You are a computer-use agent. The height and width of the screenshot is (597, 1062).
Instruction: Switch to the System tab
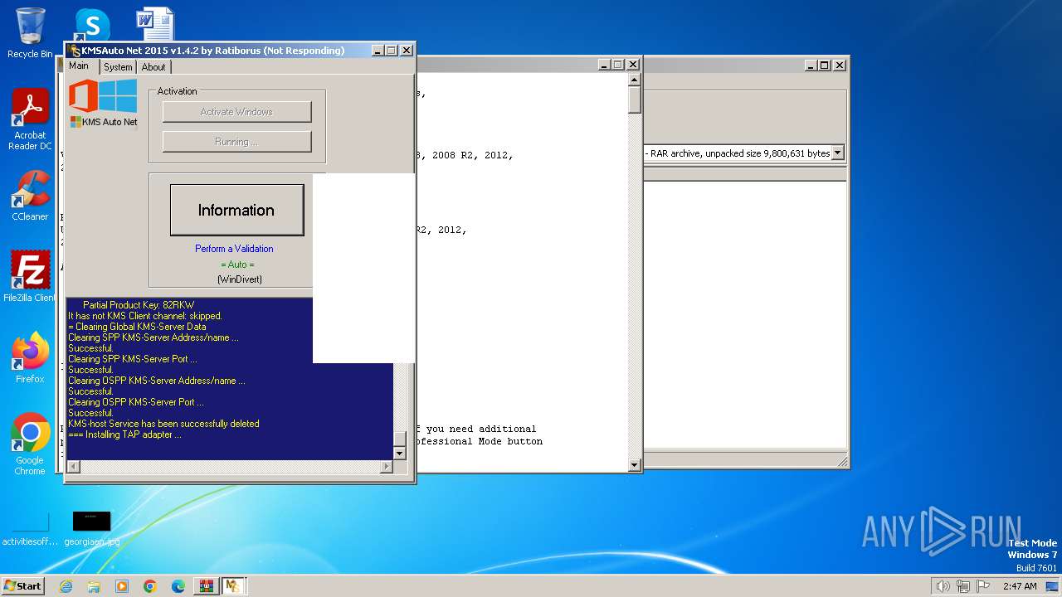pyautogui.click(x=118, y=67)
